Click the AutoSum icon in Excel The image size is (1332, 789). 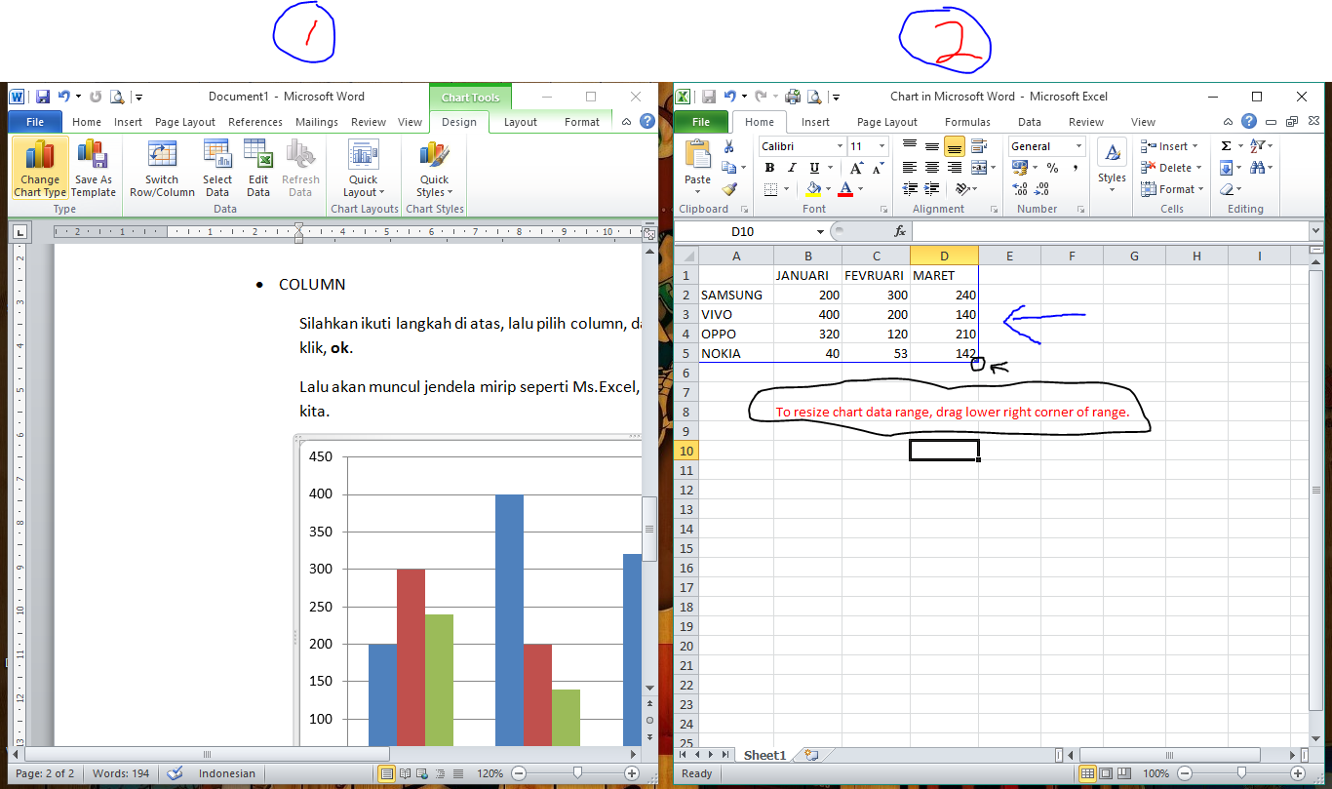pos(1225,144)
